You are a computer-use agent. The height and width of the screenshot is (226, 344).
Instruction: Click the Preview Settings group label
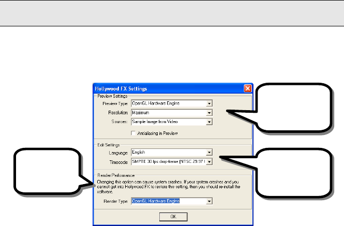click(112, 96)
